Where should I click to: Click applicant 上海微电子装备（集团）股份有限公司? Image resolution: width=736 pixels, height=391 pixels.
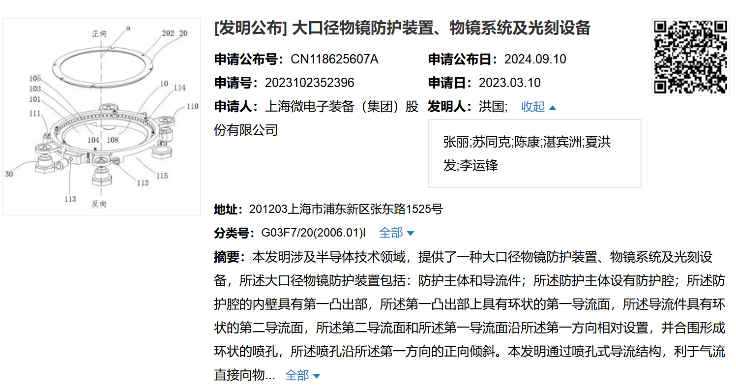point(317,119)
